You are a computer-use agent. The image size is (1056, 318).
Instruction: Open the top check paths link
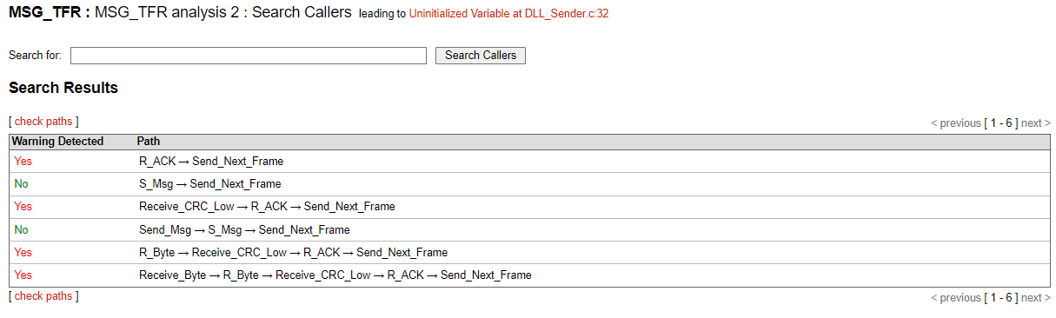[43, 122]
